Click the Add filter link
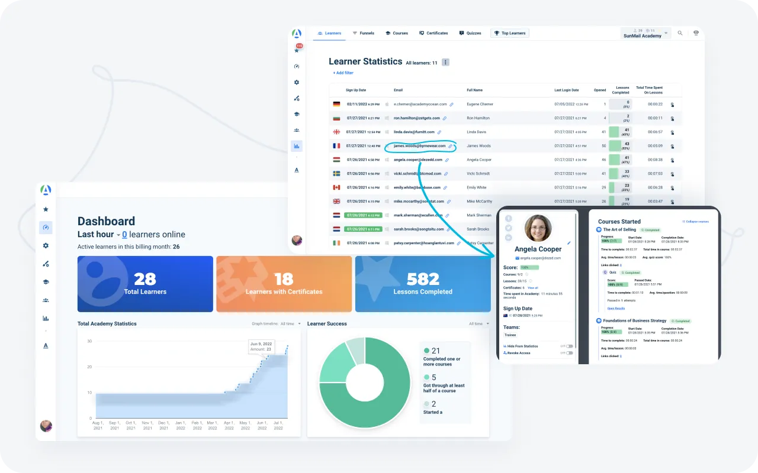 pos(343,73)
